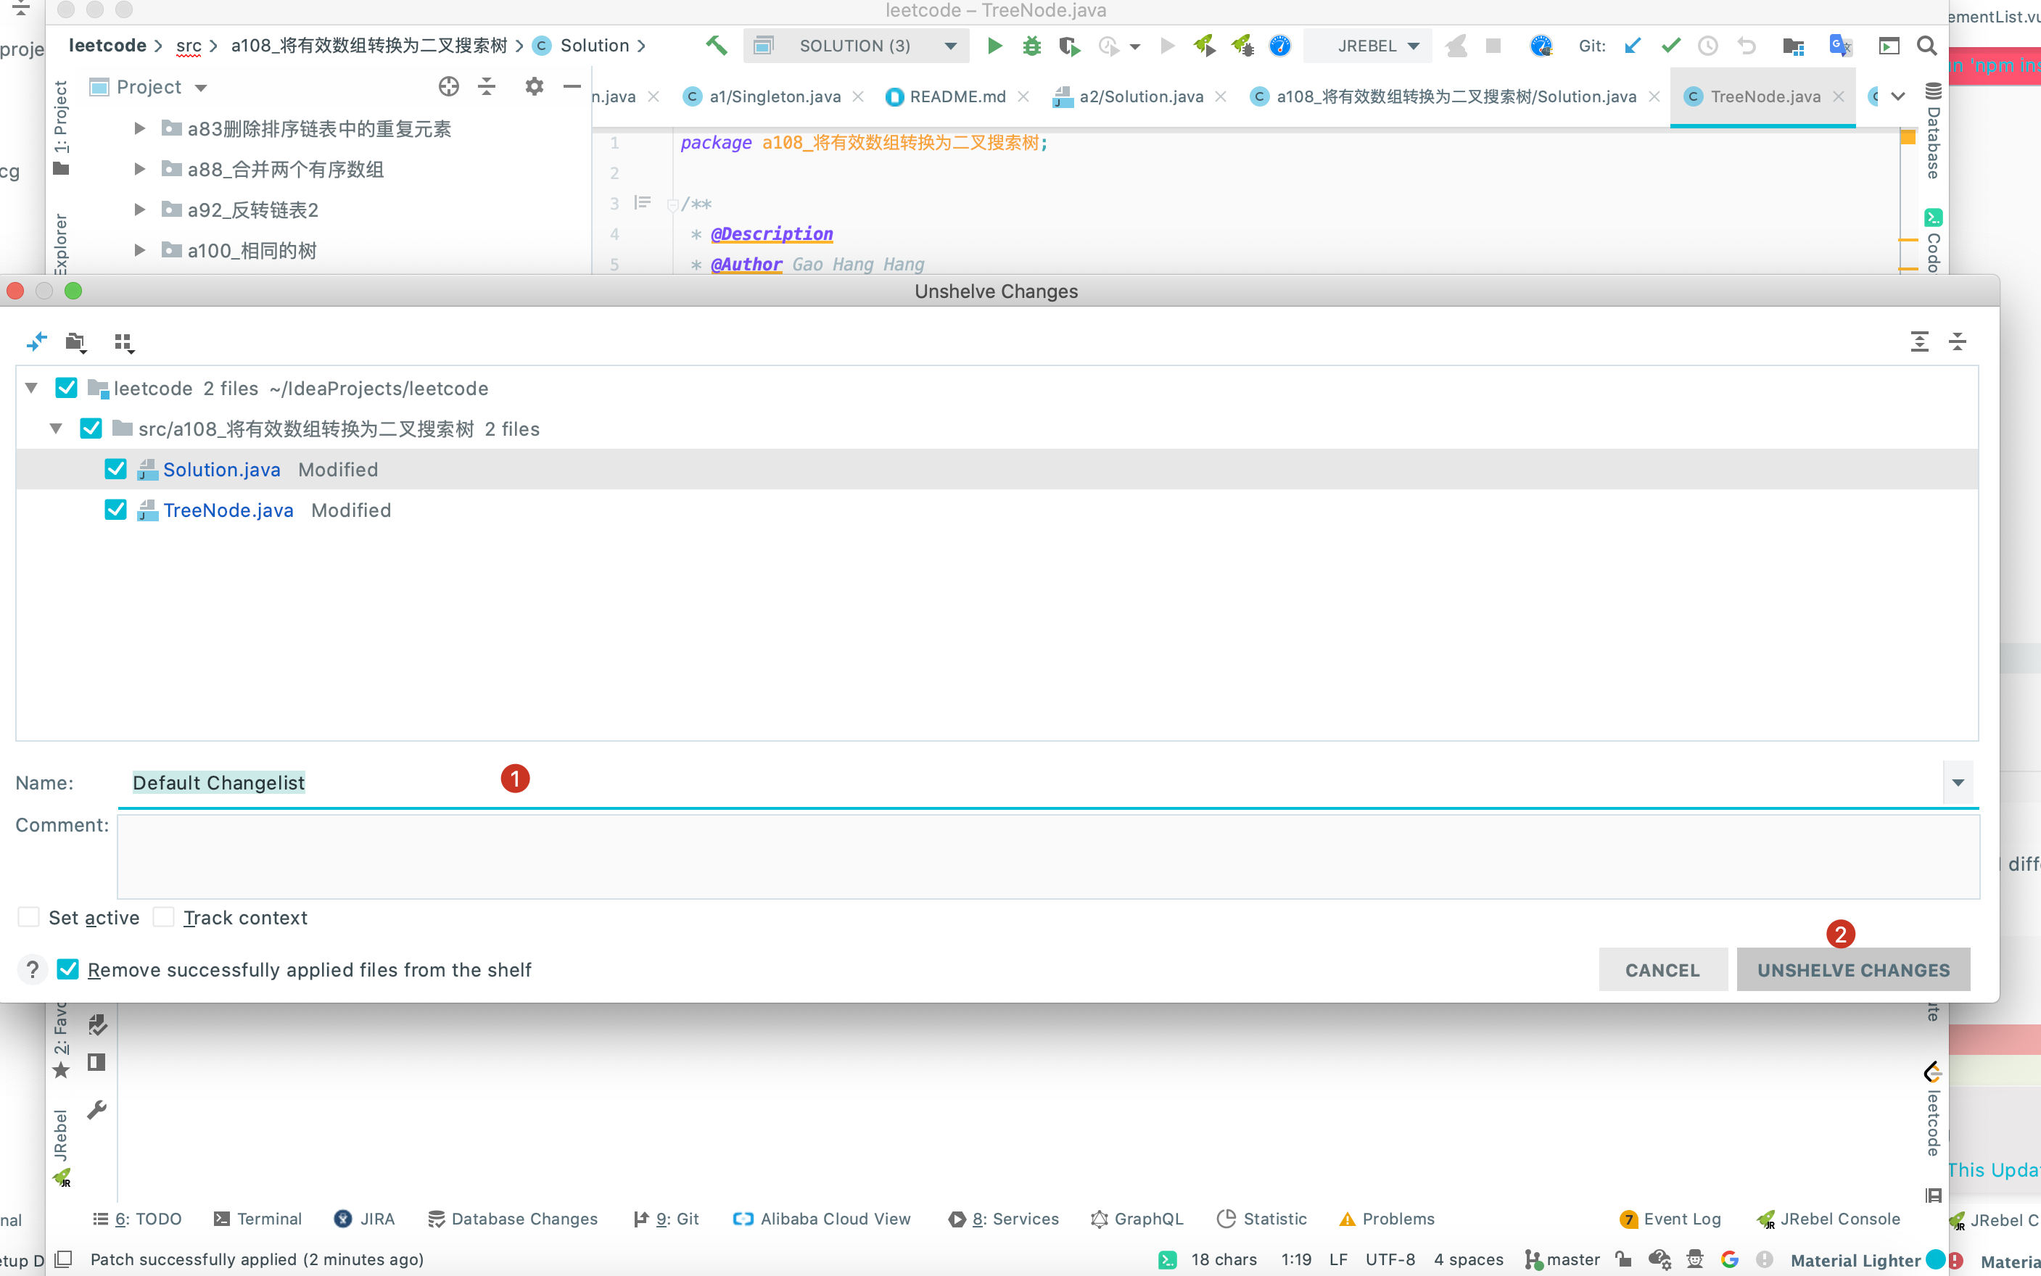Click CANCEL button in unshelve dialog

click(x=1663, y=969)
